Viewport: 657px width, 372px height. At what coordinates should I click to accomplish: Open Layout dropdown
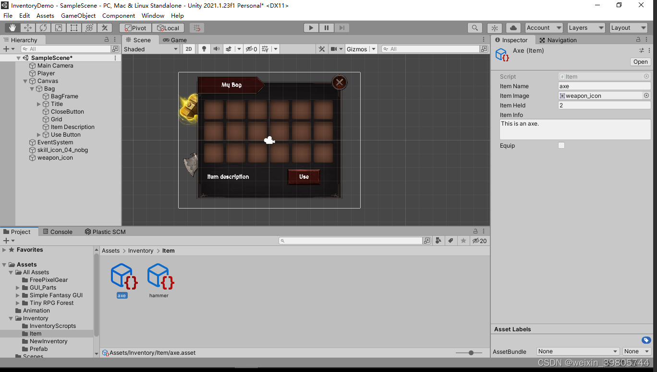click(629, 28)
